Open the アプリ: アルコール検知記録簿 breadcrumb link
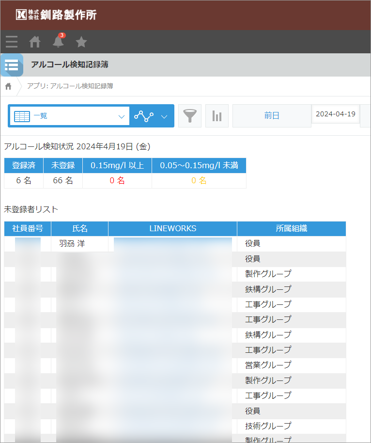This screenshot has height=443, width=371. (x=70, y=86)
